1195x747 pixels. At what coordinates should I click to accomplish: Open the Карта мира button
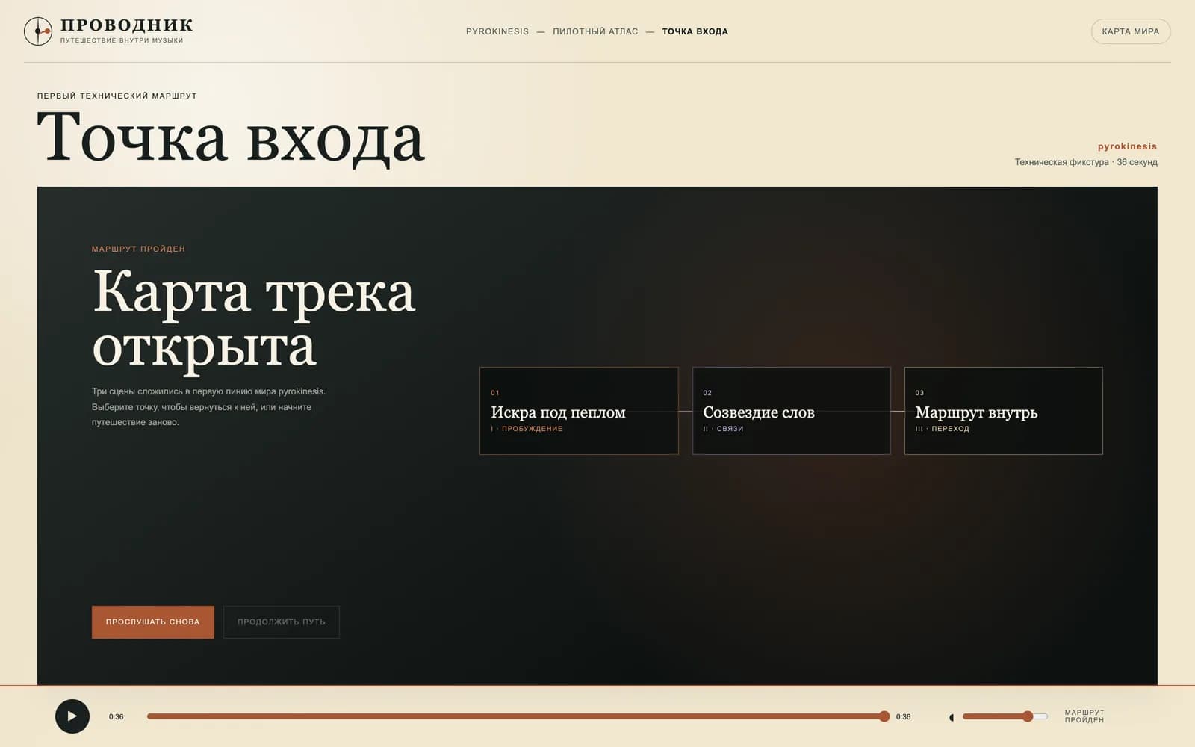[1131, 31]
